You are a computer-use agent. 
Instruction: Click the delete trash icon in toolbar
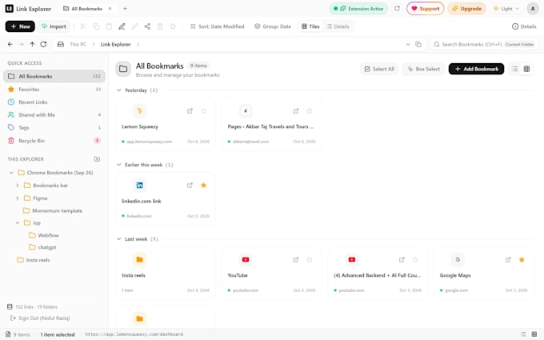[x=160, y=26]
